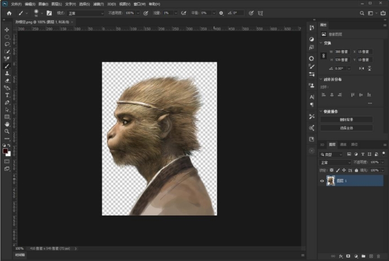Image resolution: width=389 pixels, height=261 pixels.
Task: Select the Zoom tool
Action: coord(7,132)
